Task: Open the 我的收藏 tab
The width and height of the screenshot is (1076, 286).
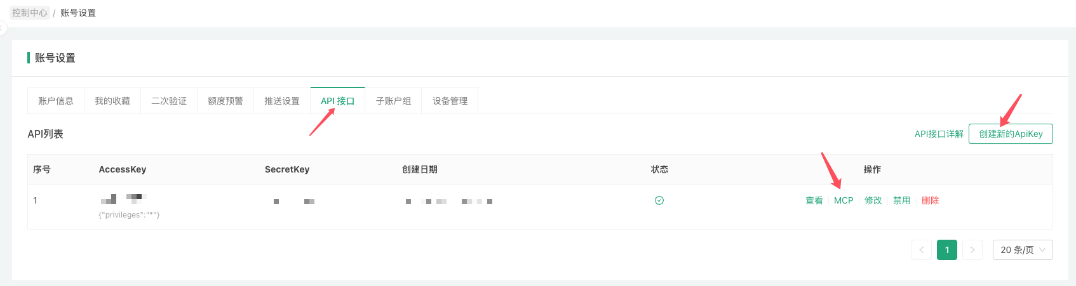Action: pyautogui.click(x=112, y=101)
